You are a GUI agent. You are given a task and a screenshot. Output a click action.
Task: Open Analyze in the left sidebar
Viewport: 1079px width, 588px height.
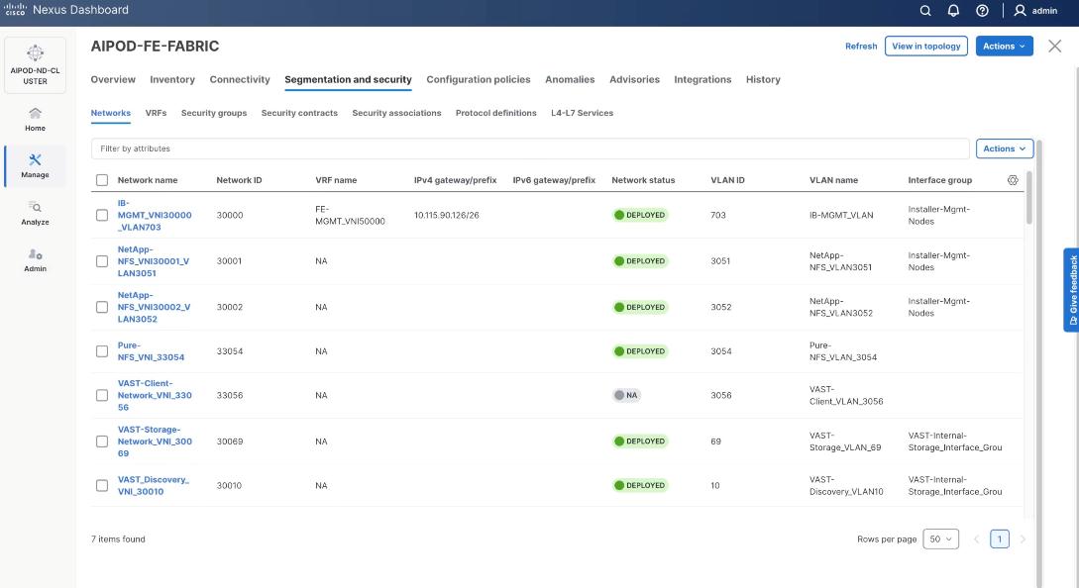35,212
